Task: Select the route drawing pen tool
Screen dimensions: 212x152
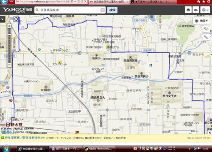Action: pyautogui.click(x=206, y=29)
